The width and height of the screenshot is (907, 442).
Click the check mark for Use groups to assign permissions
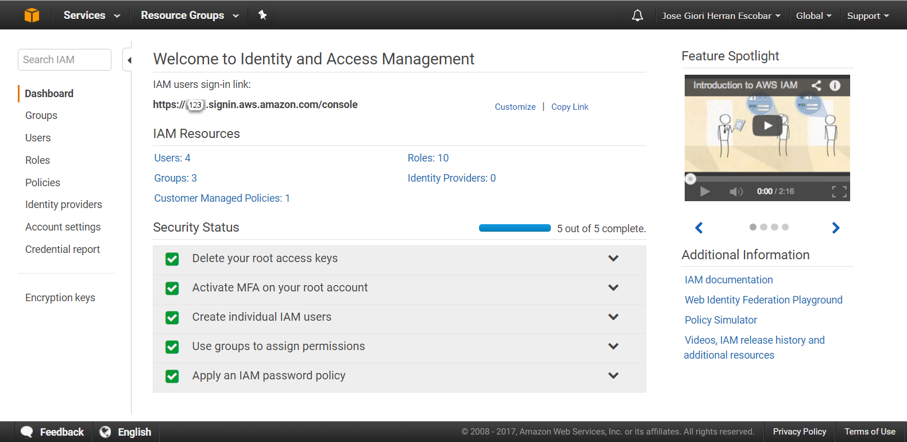point(172,347)
